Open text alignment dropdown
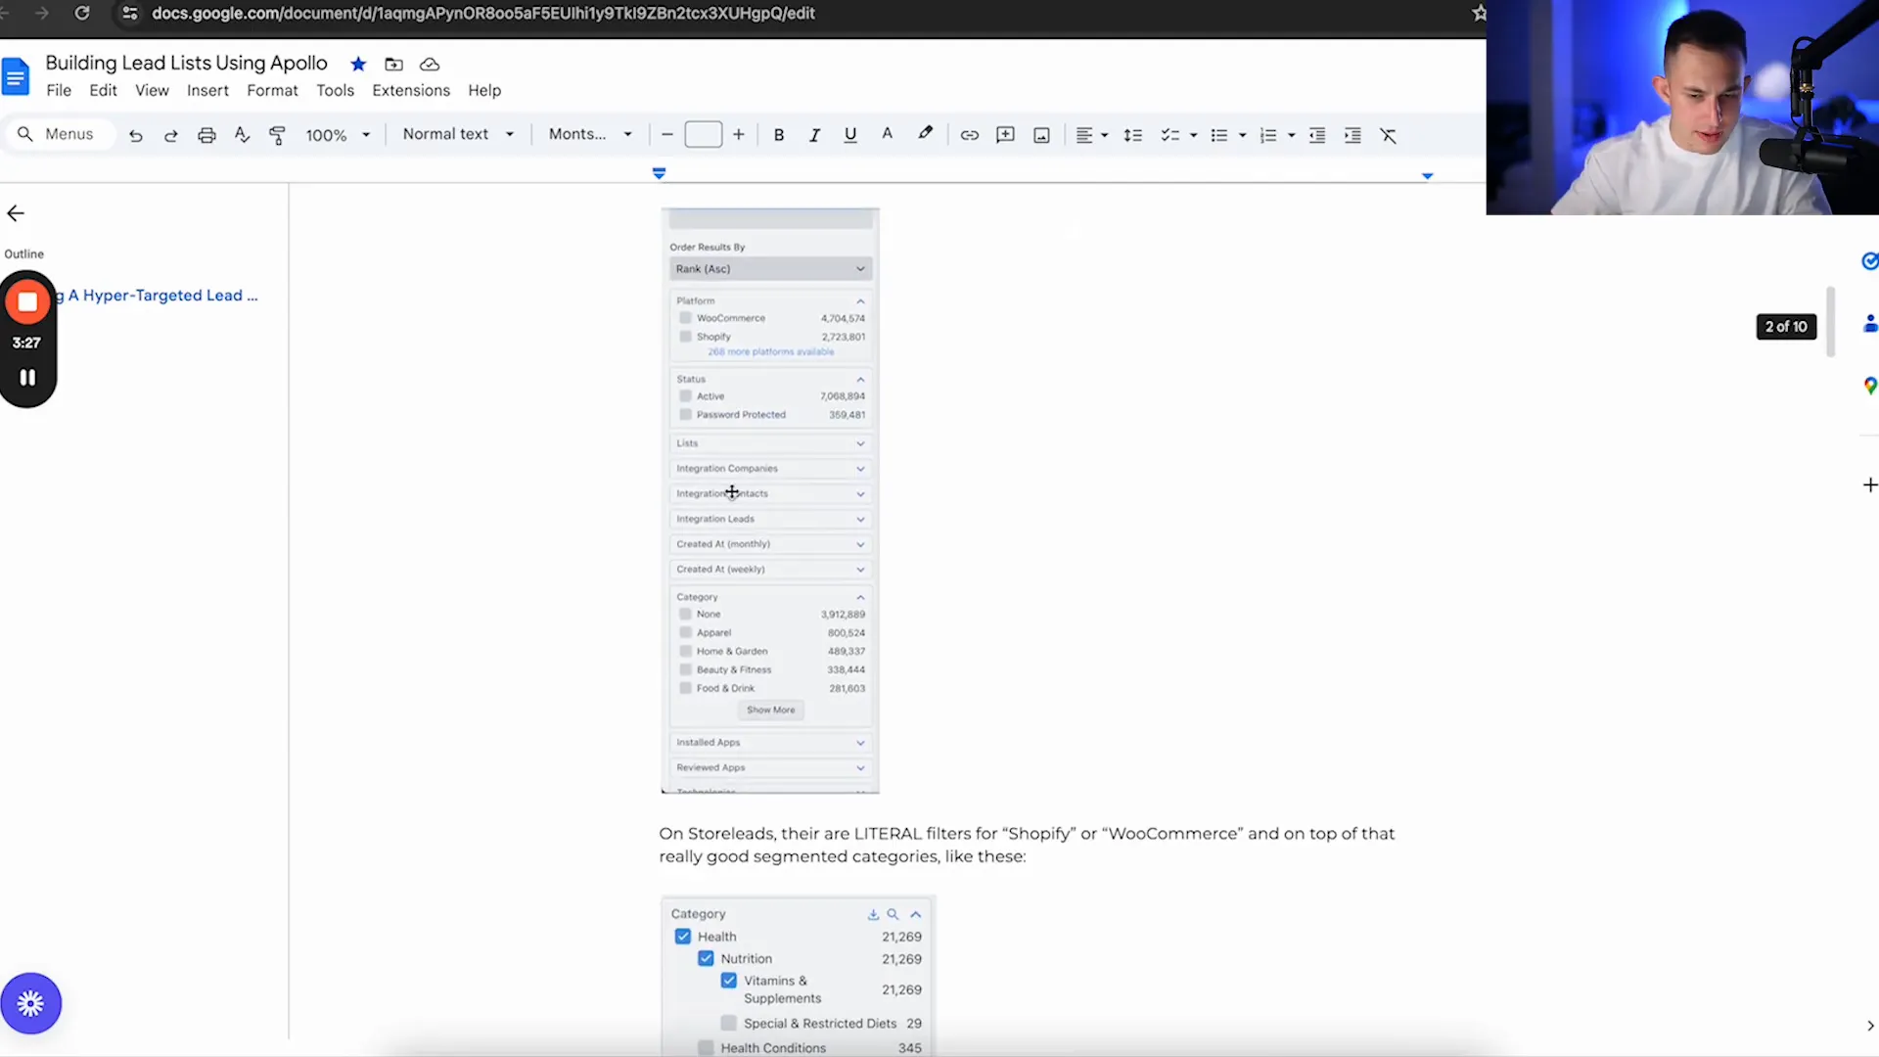 pos(1091,135)
